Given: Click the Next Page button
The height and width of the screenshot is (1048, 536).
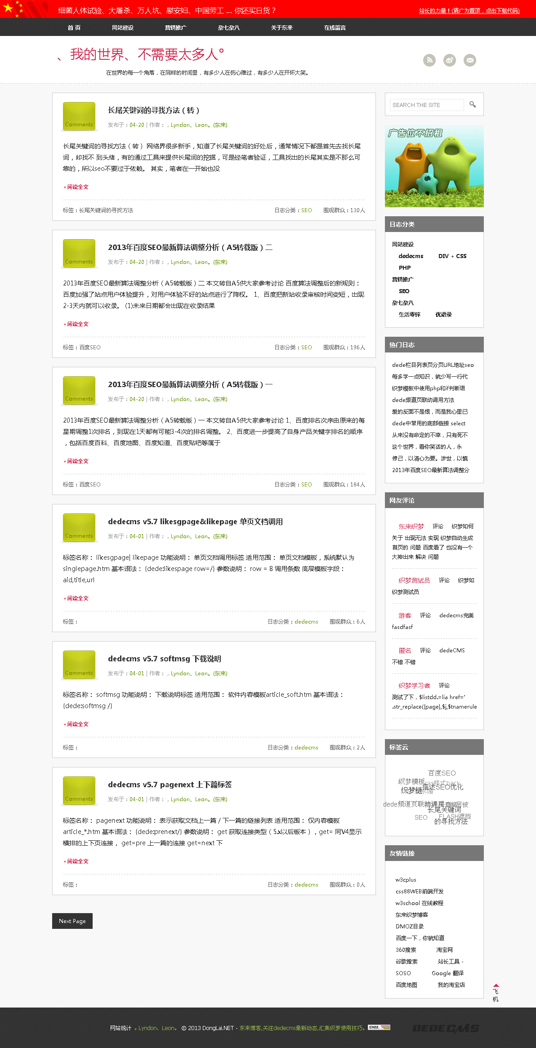Looking at the screenshot, I should (x=72, y=921).
